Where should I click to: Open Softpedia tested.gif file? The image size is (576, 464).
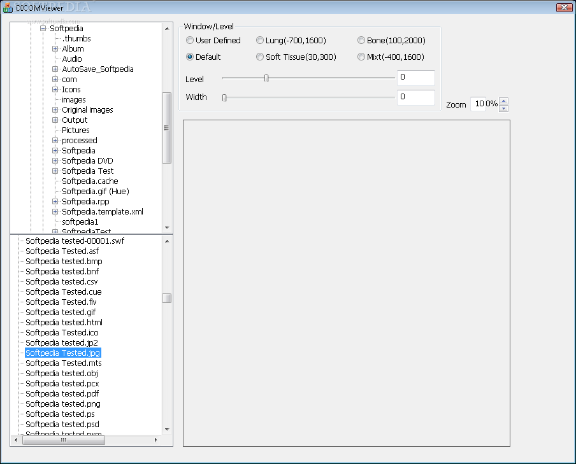tap(61, 312)
